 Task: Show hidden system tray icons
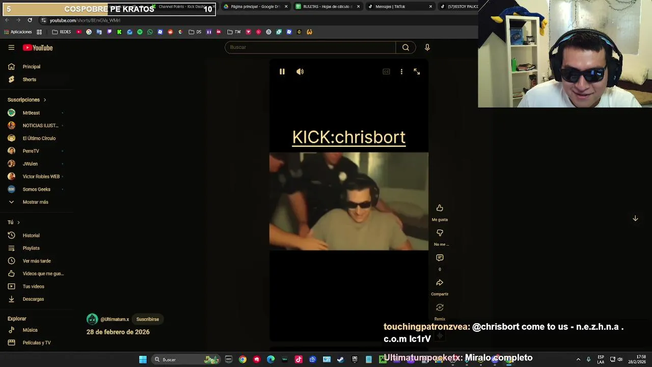click(x=578, y=359)
